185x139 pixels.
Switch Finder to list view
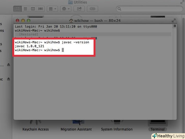pyautogui.click(x=25, y=9)
